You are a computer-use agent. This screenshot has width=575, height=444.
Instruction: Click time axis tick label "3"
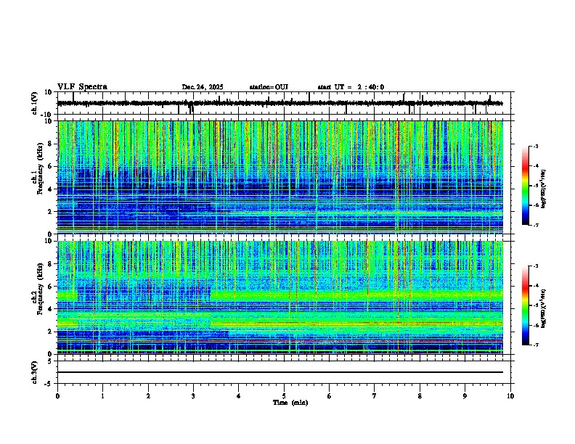point(193,396)
